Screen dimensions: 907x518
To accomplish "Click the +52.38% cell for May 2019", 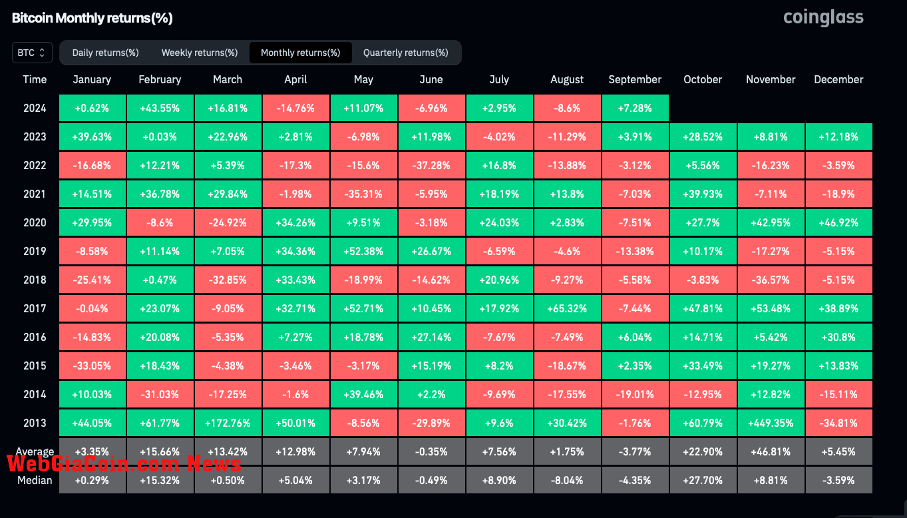I will (363, 251).
